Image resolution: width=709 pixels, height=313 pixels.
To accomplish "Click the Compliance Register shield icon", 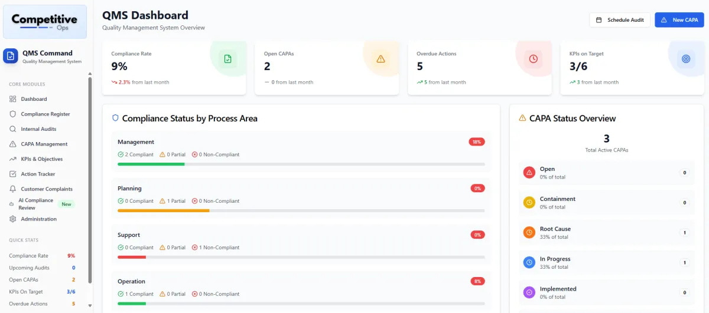I will [x=13, y=114].
